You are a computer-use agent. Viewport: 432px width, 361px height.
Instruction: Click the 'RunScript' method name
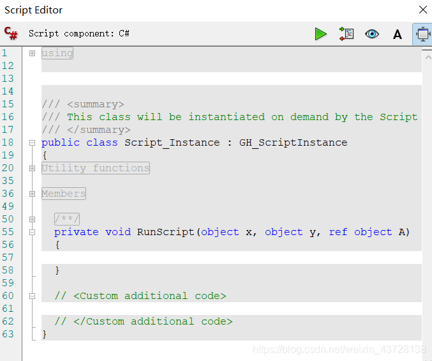[x=165, y=232]
